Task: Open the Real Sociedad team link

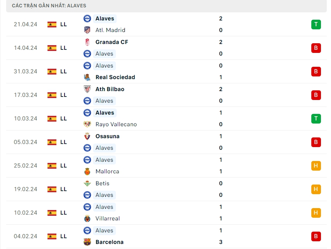Action: 115,77
